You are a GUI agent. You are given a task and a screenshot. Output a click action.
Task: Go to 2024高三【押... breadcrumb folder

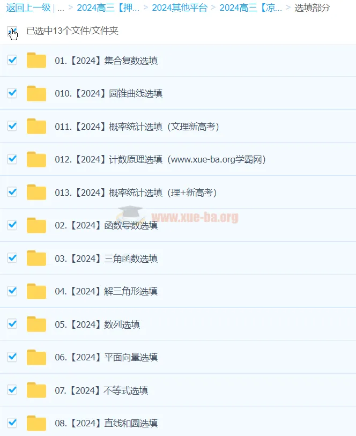coord(108,8)
